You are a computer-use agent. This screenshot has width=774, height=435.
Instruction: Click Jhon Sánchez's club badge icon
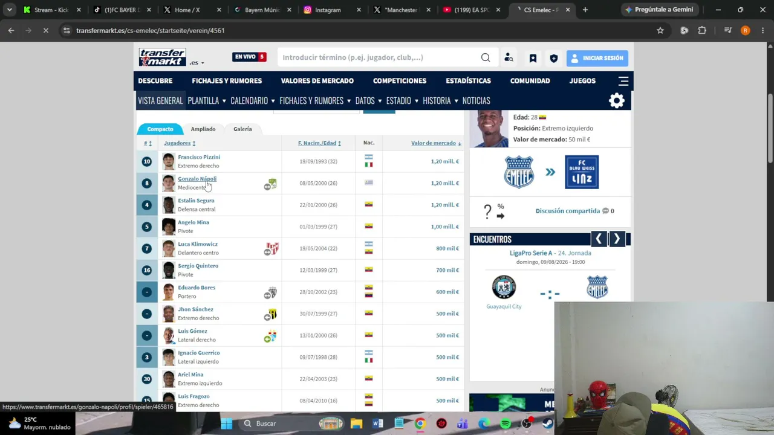(x=271, y=314)
